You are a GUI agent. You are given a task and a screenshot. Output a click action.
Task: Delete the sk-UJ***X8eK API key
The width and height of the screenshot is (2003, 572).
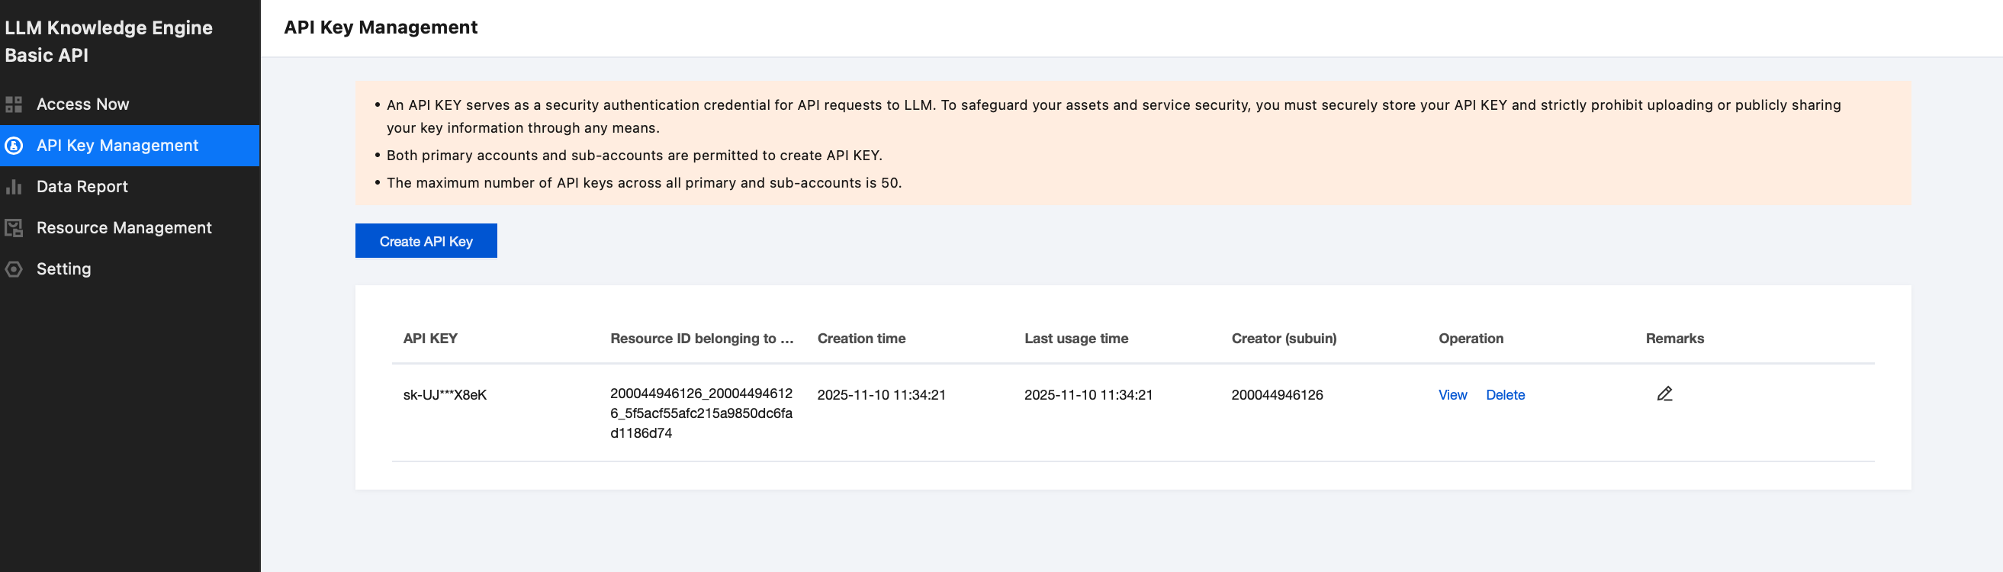[1505, 395]
